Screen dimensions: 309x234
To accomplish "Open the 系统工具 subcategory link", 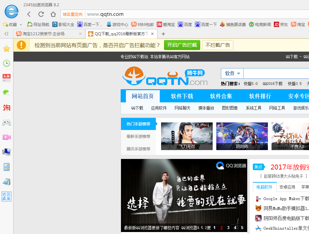I will click(253, 108).
